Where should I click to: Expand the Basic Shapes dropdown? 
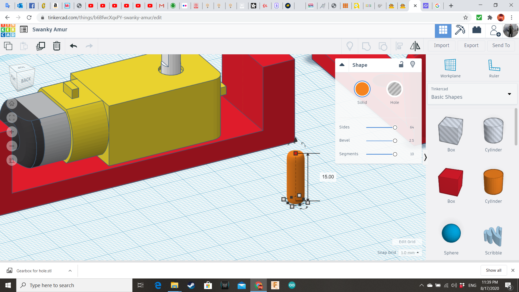pyautogui.click(x=509, y=94)
